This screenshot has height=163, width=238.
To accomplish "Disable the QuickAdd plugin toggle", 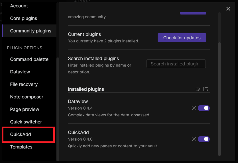I will click(204, 139).
